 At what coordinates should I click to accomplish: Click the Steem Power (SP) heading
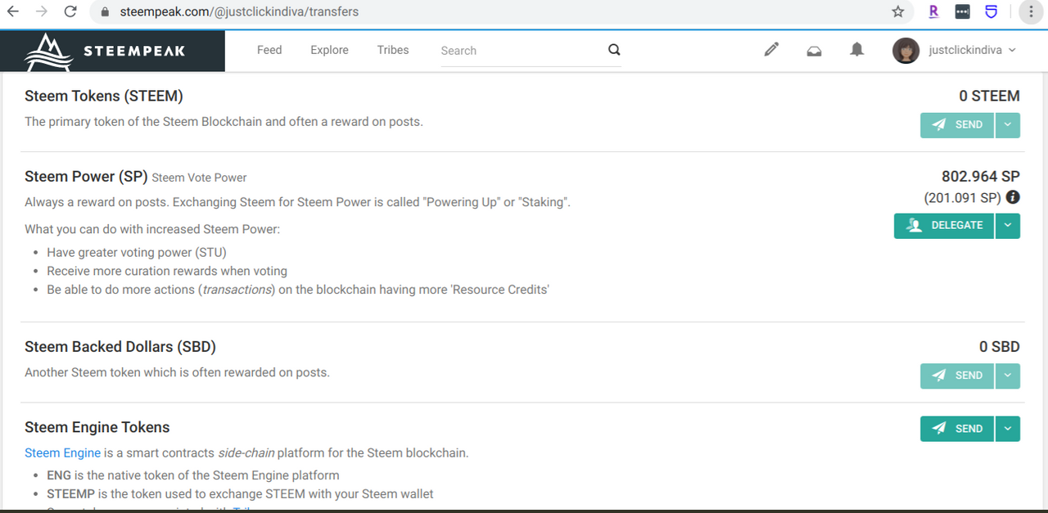tap(86, 177)
